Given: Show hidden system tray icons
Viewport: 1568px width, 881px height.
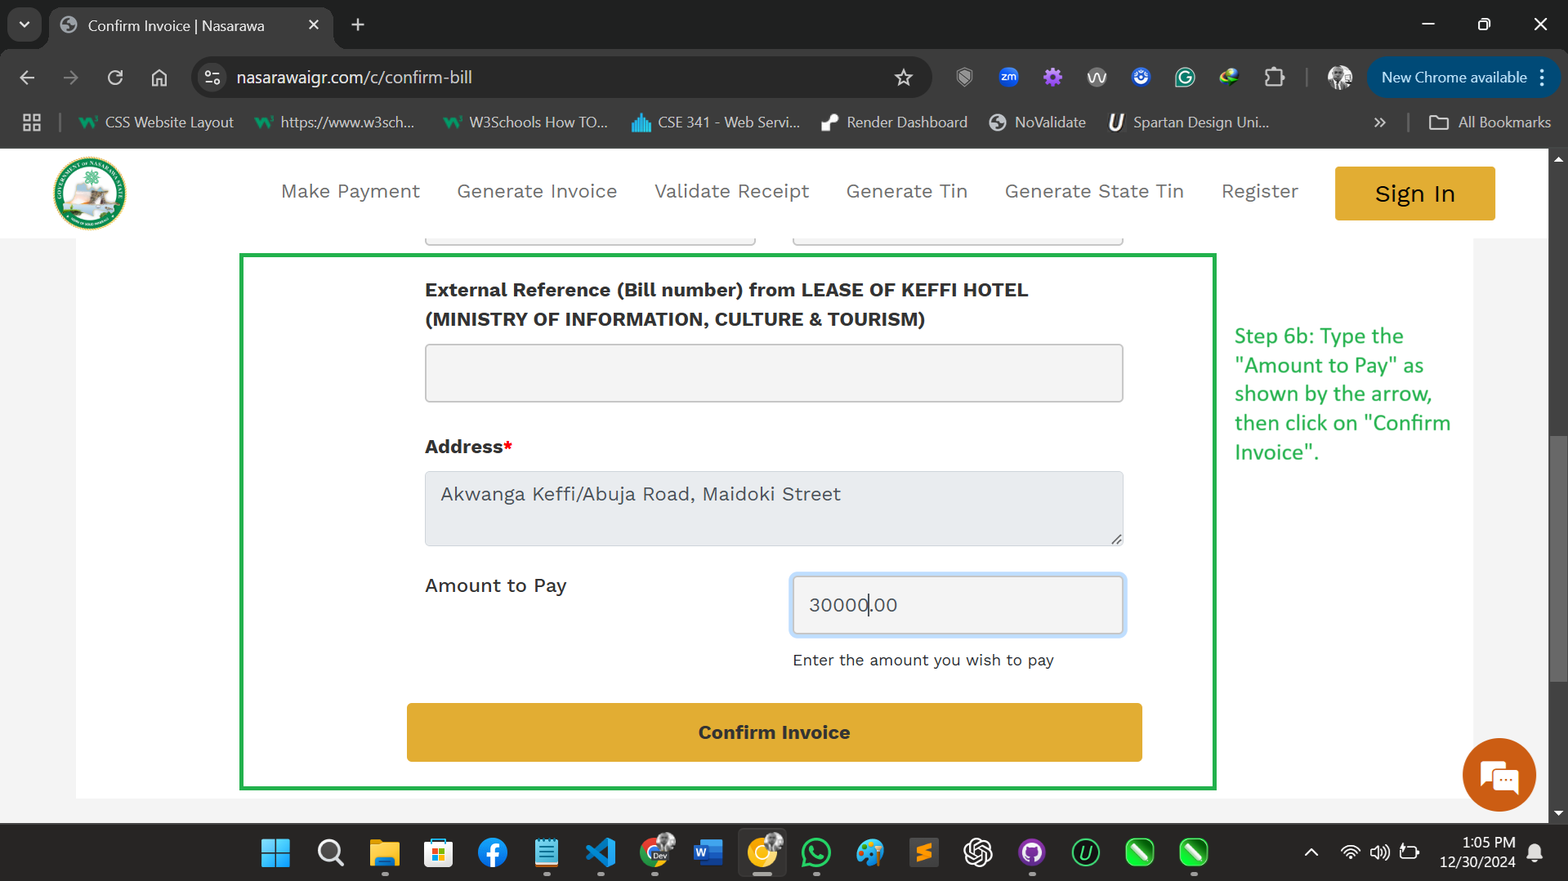Looking at the screenshot, I should (x=1311, y=853).
